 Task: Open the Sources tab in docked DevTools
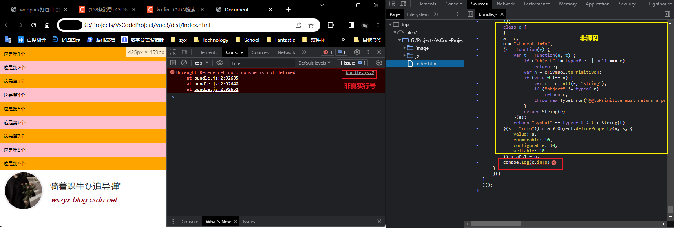click(x=260, y=52)
